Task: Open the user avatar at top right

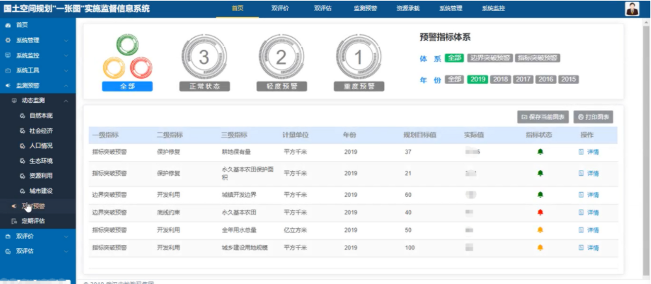Action: click(x=632, y=8)
